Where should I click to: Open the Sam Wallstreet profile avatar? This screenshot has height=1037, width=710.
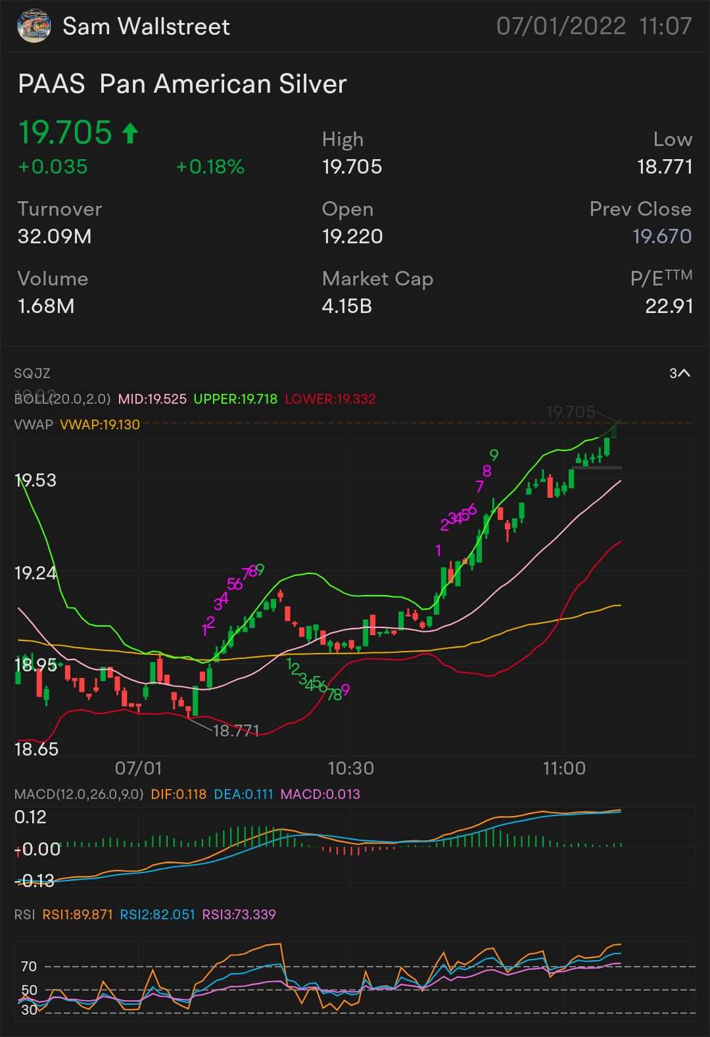point(34,26)
